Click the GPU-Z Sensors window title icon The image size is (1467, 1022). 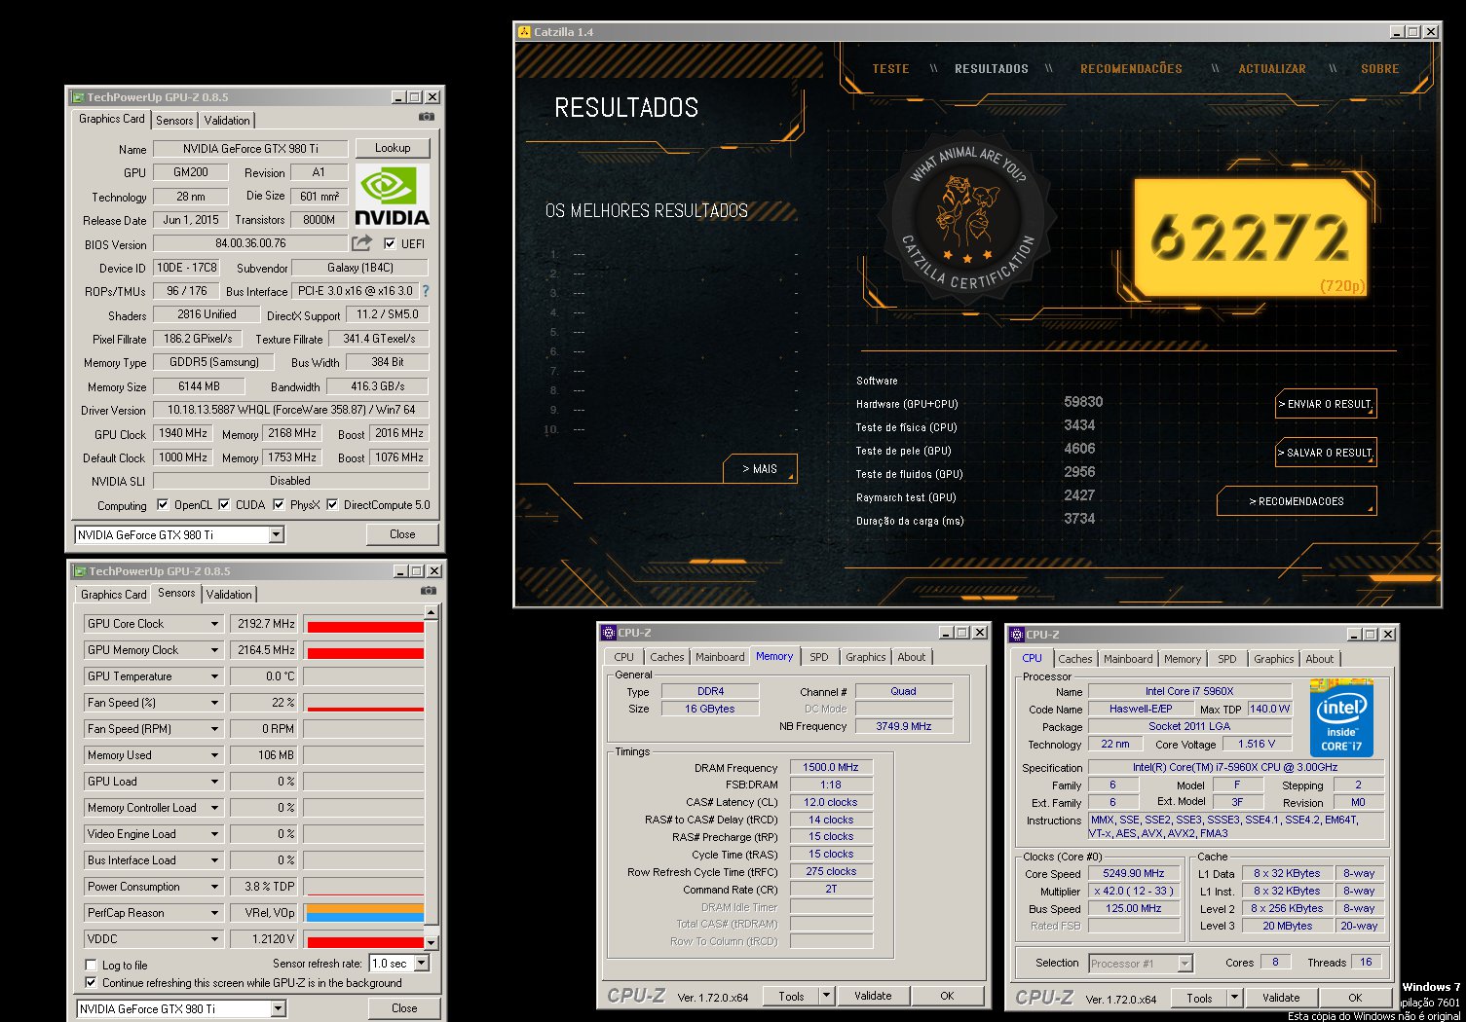point(80,571)
